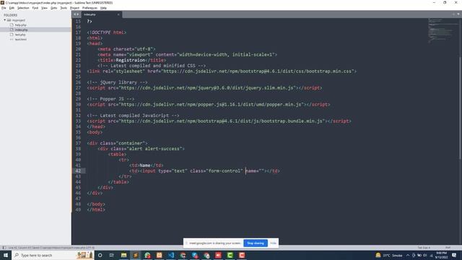Image resolution: width=462 pixels, height=260 pixels.
Task: Open the Find menu
Action: point(35,8)
